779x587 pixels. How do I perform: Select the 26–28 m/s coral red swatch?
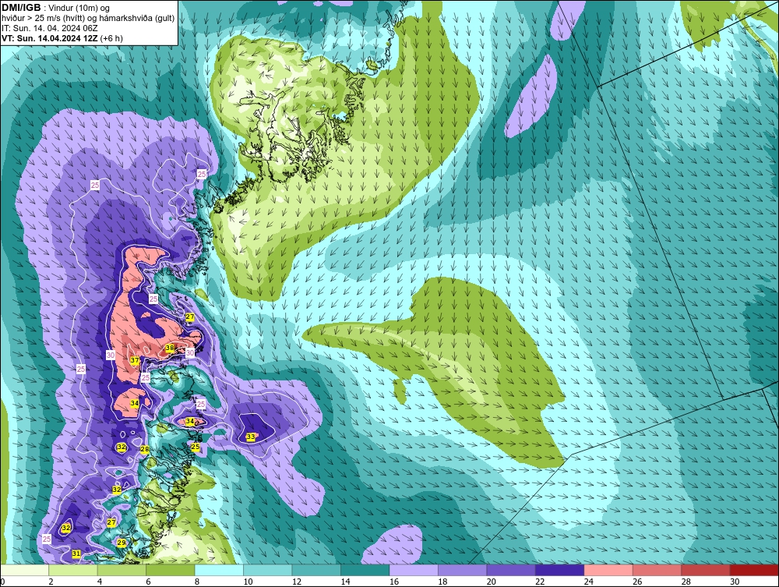657,570
